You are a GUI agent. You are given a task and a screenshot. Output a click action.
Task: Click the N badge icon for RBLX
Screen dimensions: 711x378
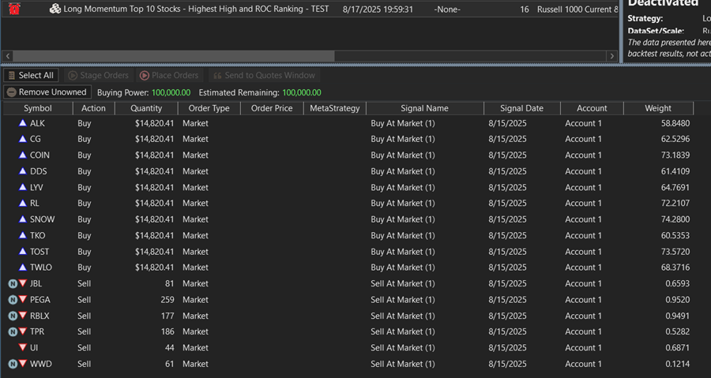coord(13,316)
